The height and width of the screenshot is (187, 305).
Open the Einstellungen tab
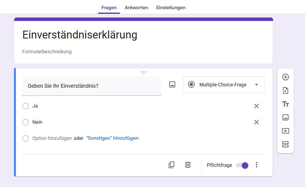171,8
